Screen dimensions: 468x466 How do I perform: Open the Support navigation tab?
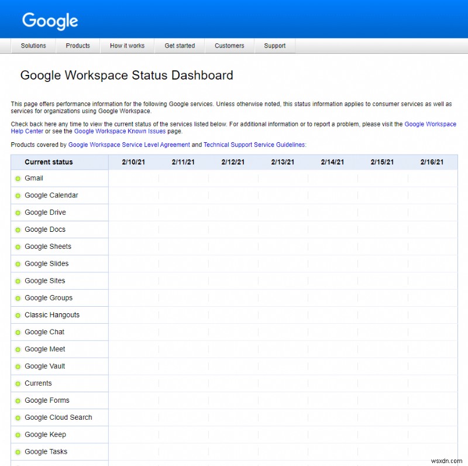(x=274, y=46)
